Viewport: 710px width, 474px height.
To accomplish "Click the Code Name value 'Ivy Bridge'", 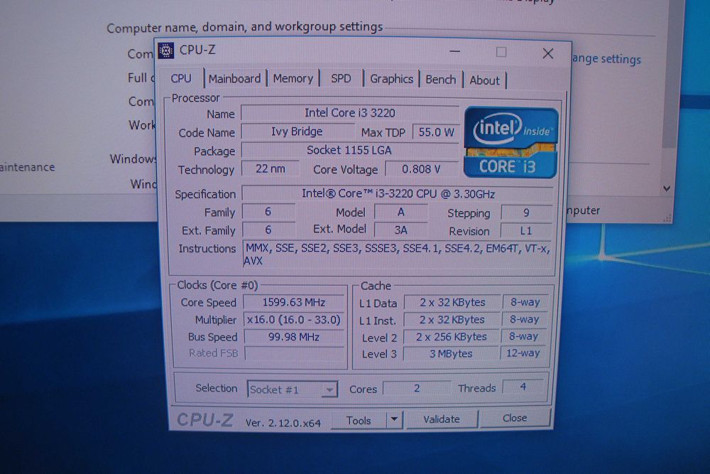I will pos(297,131).
